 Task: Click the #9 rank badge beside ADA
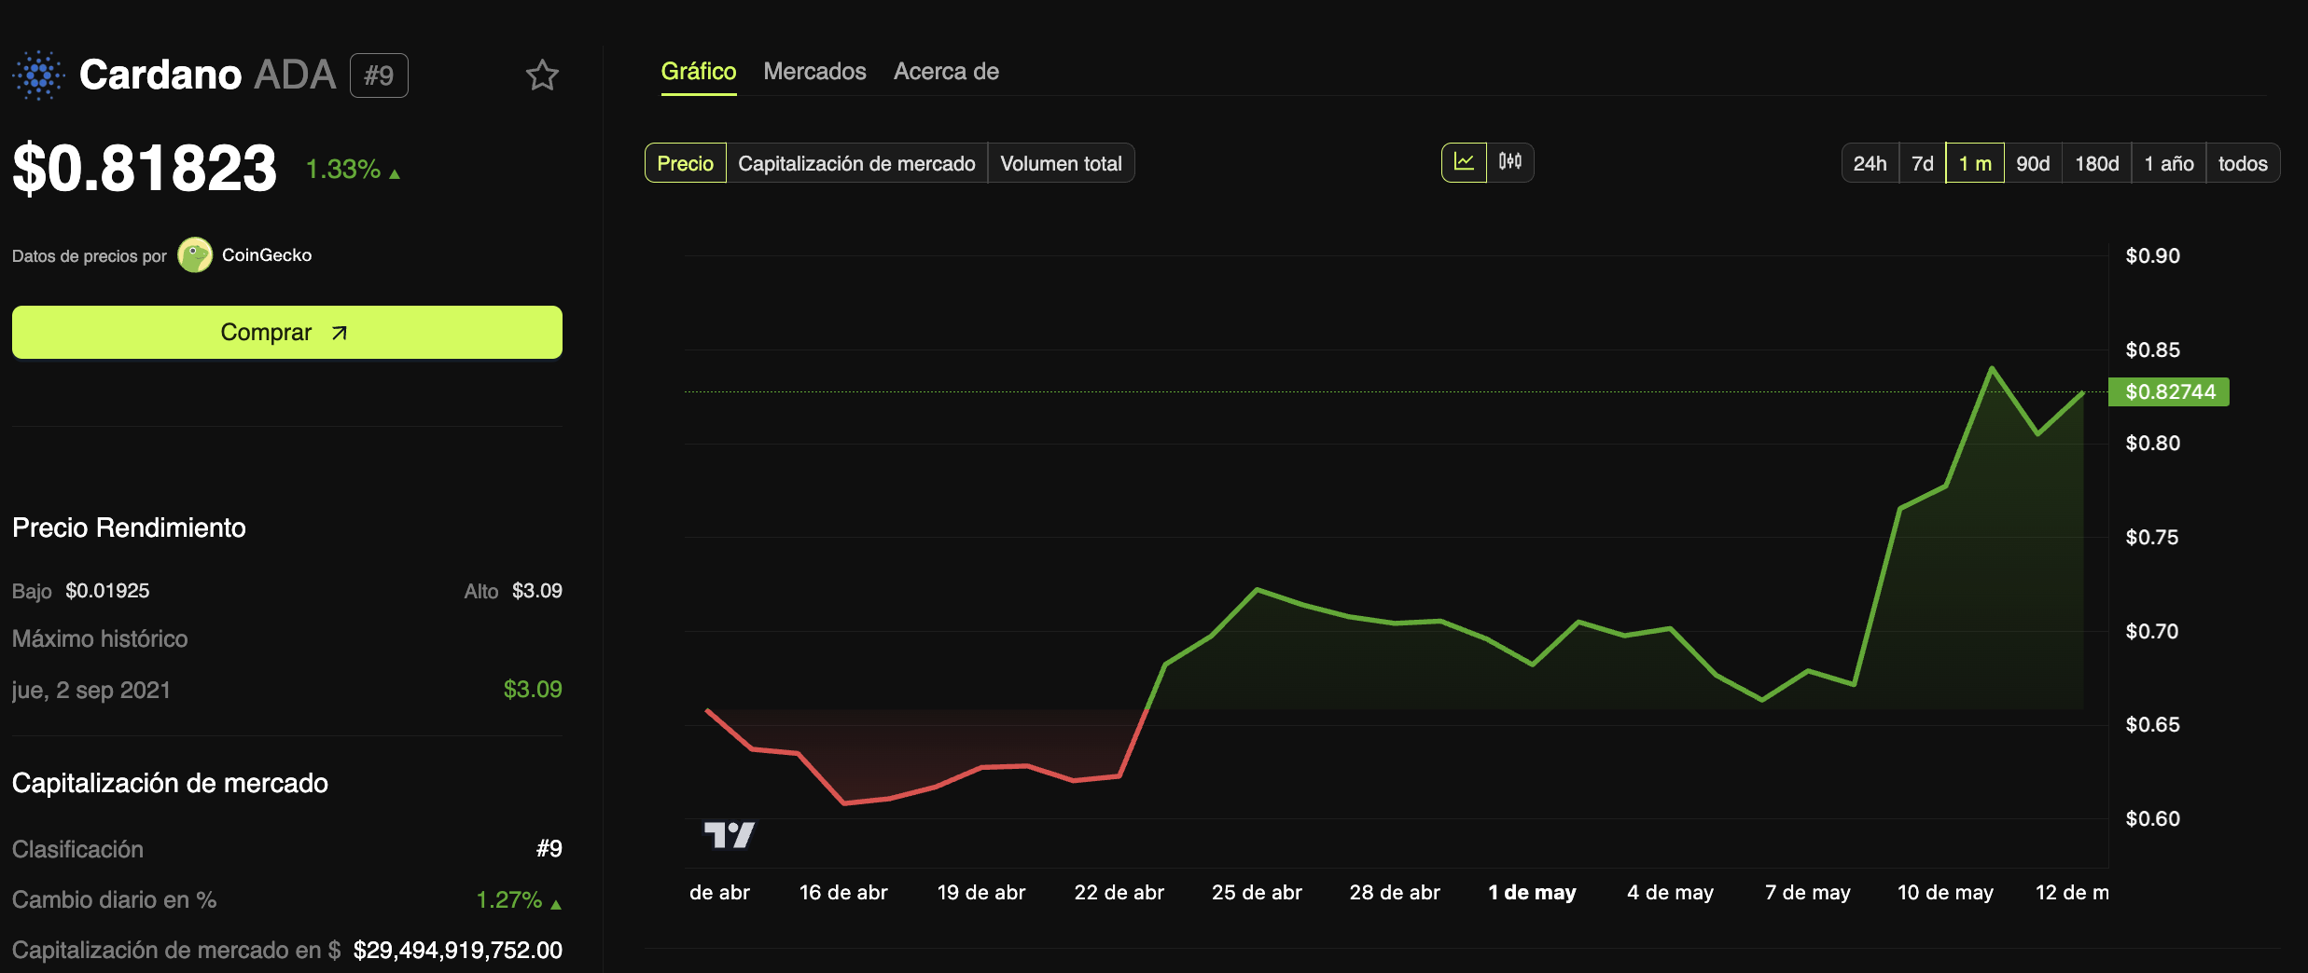[379, 75]
